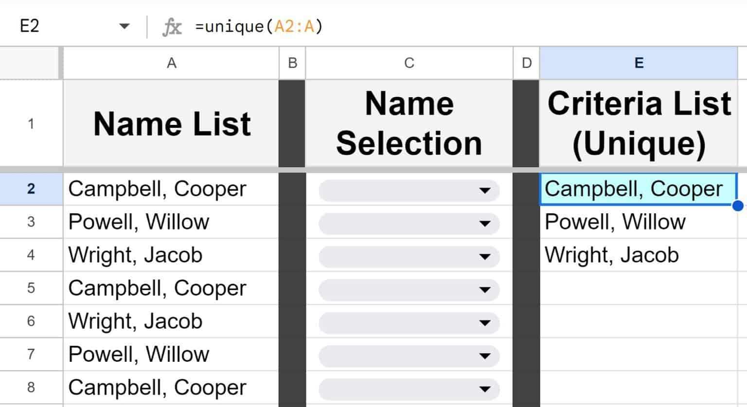Expand the dropdown chip in row 8

point(484,389)
